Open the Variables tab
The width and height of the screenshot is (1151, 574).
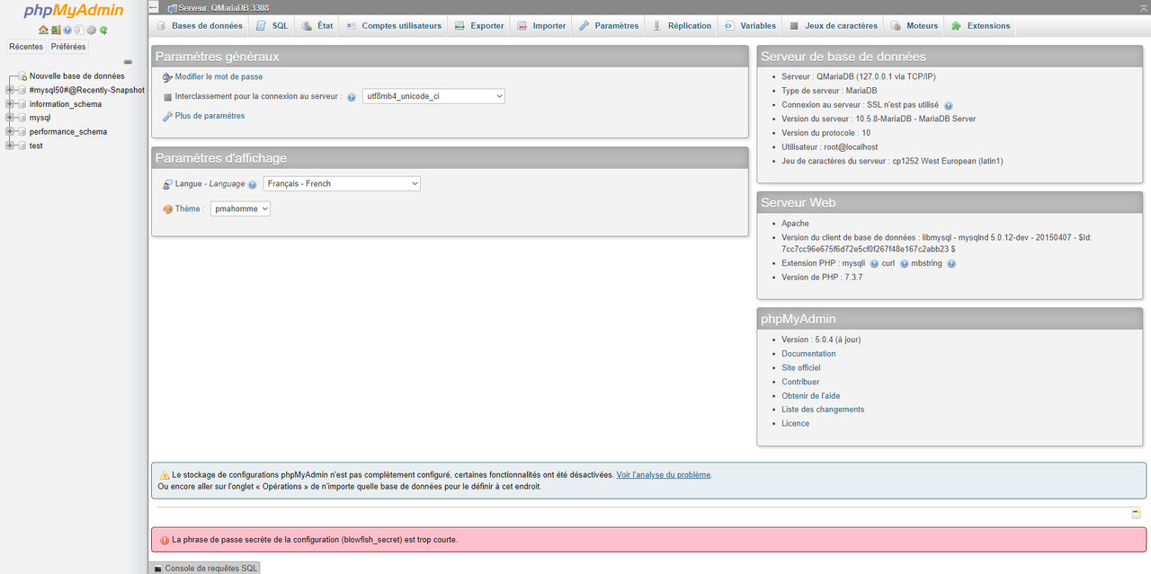click(750, 26)
